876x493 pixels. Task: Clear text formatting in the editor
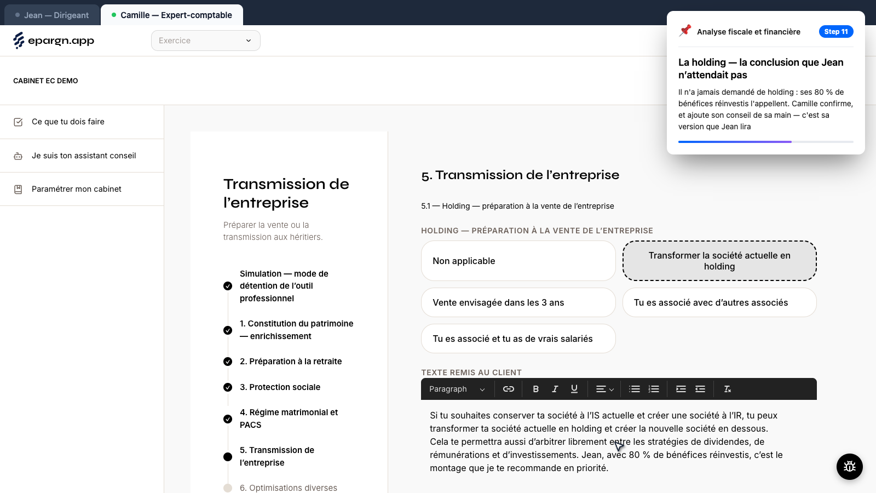point(728,389)
